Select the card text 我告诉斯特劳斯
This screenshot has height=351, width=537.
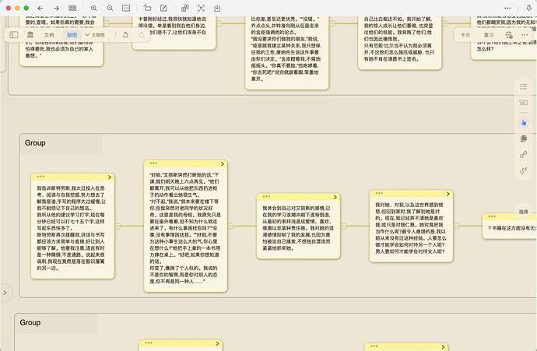(x=73, y=228)
